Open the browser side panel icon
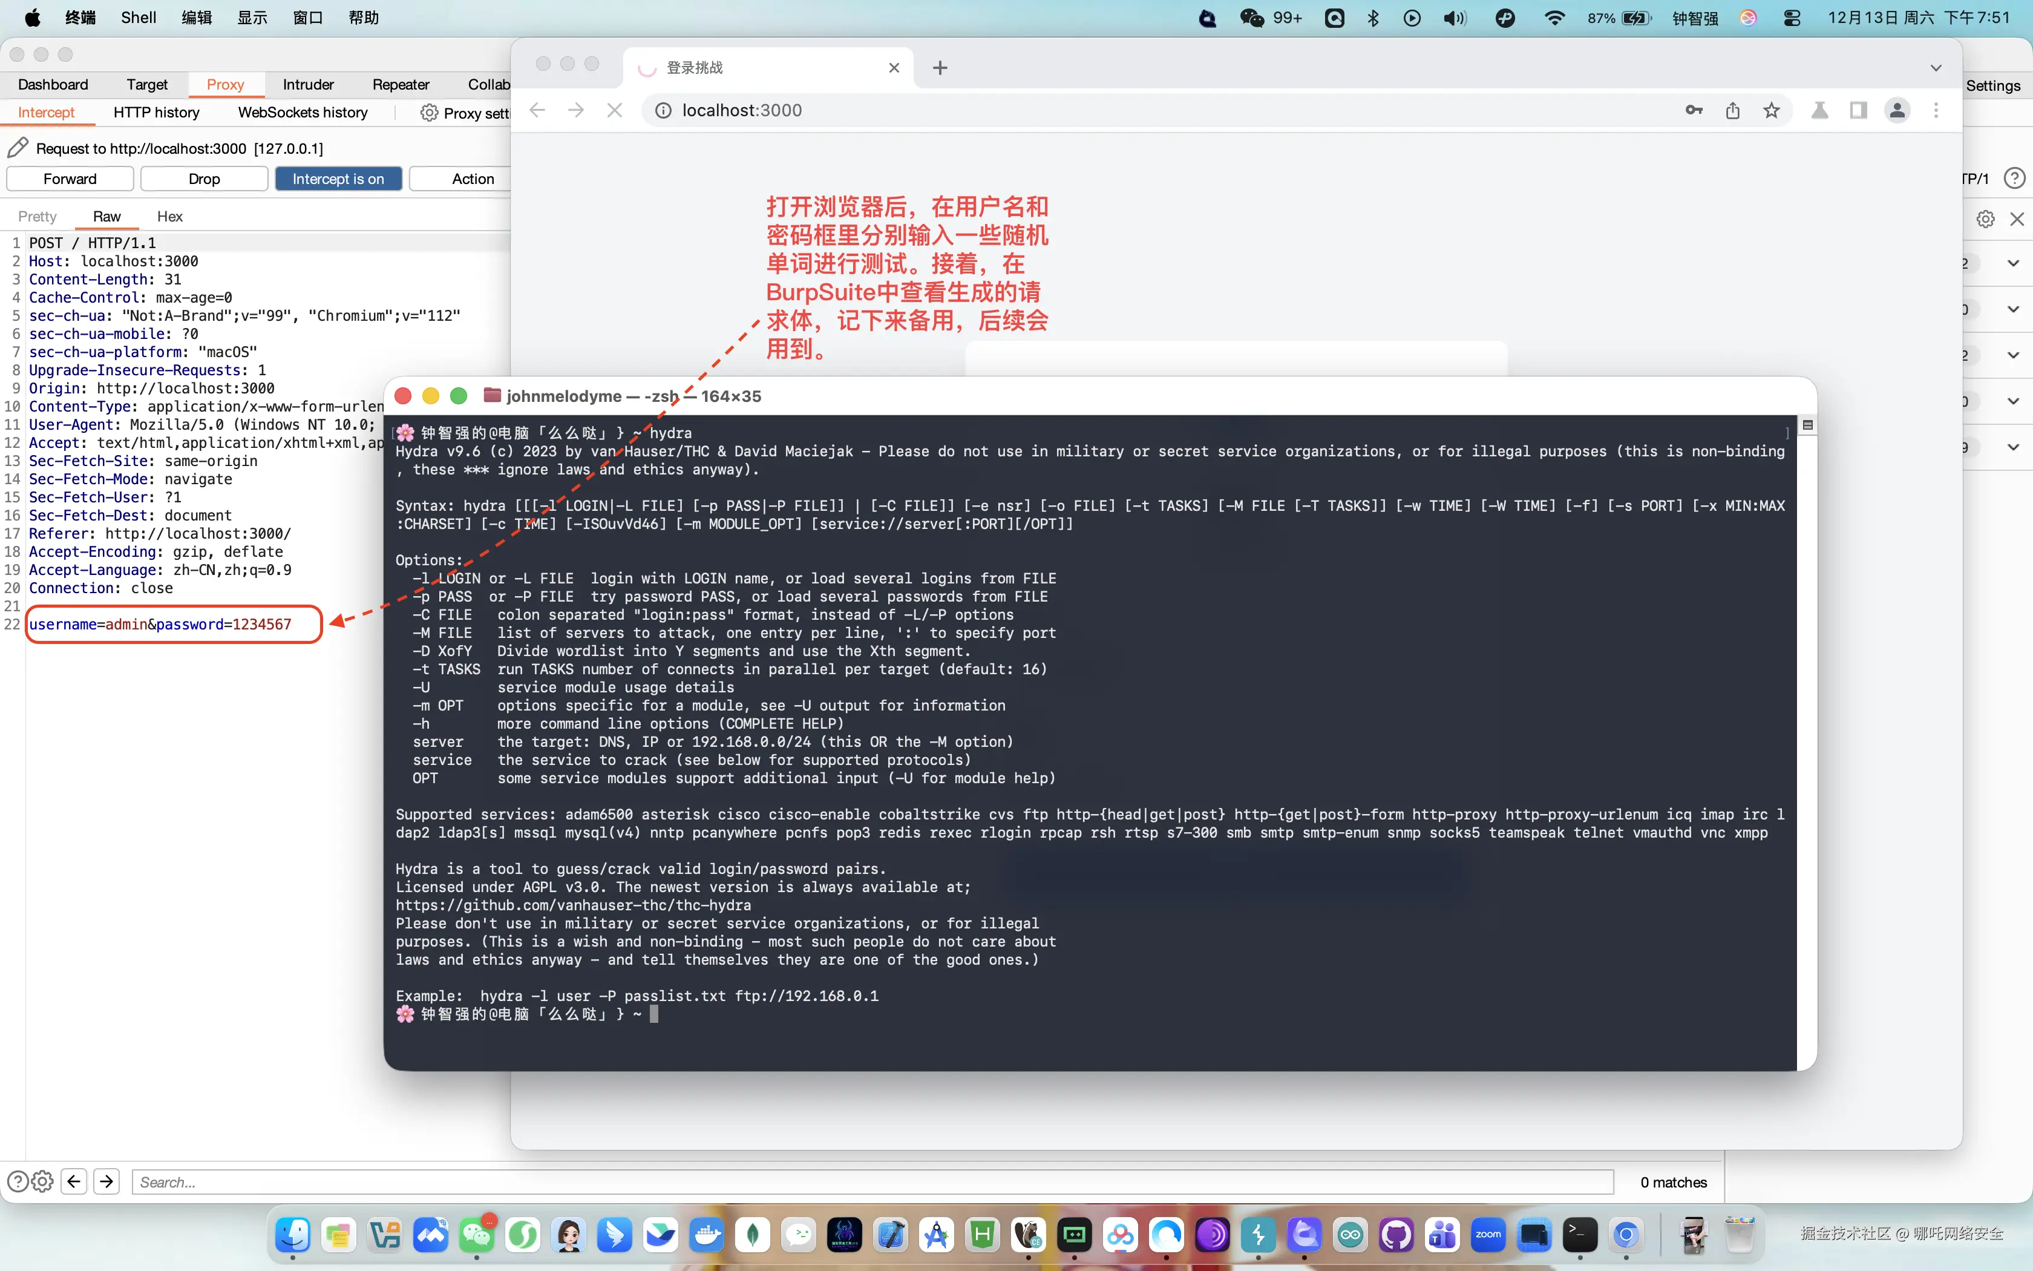This screenshot has height=1271, width=2033. tap(1858, 110)
